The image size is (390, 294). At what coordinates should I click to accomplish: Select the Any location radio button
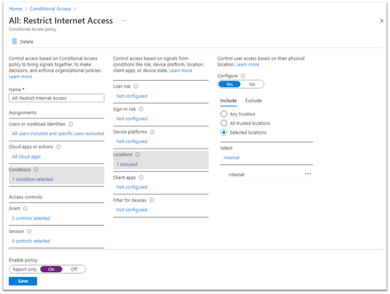coord(224,114)
